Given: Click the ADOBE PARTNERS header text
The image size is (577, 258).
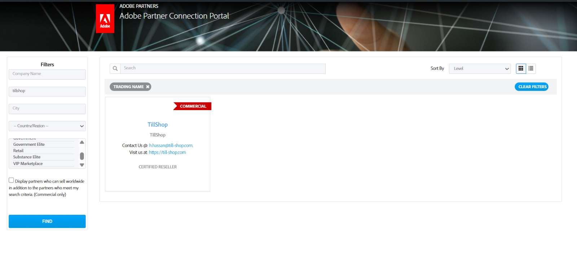Looking at the screenshot, I should tap(139, 6).
